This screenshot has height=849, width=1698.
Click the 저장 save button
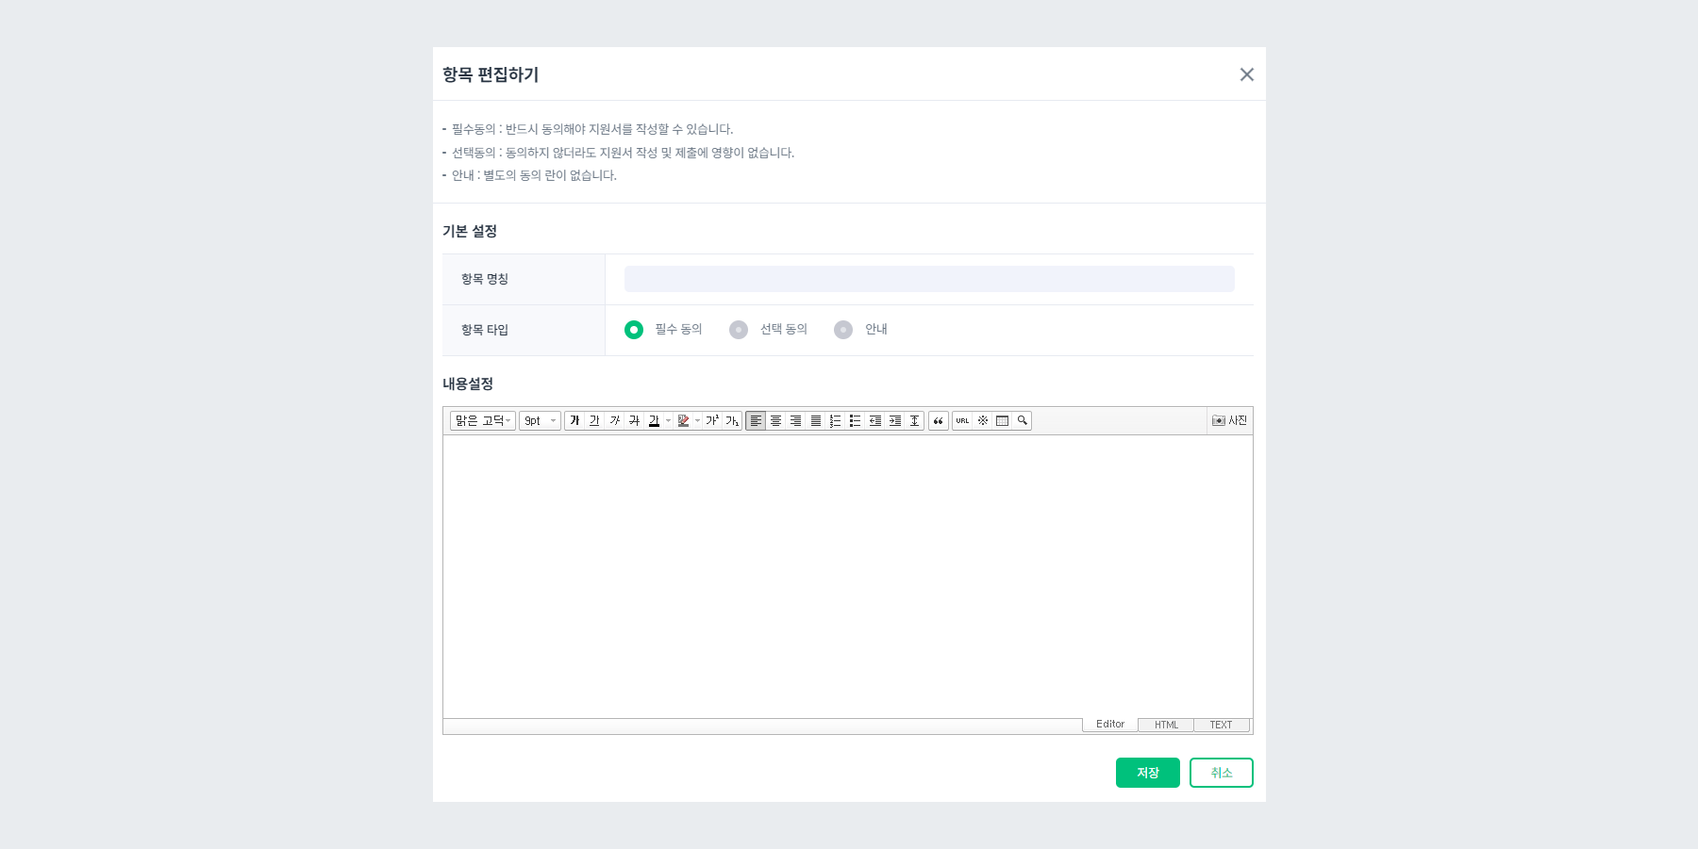(1147, 772)
